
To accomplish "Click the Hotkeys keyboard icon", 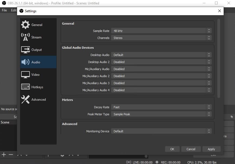I will coord(25,87).
